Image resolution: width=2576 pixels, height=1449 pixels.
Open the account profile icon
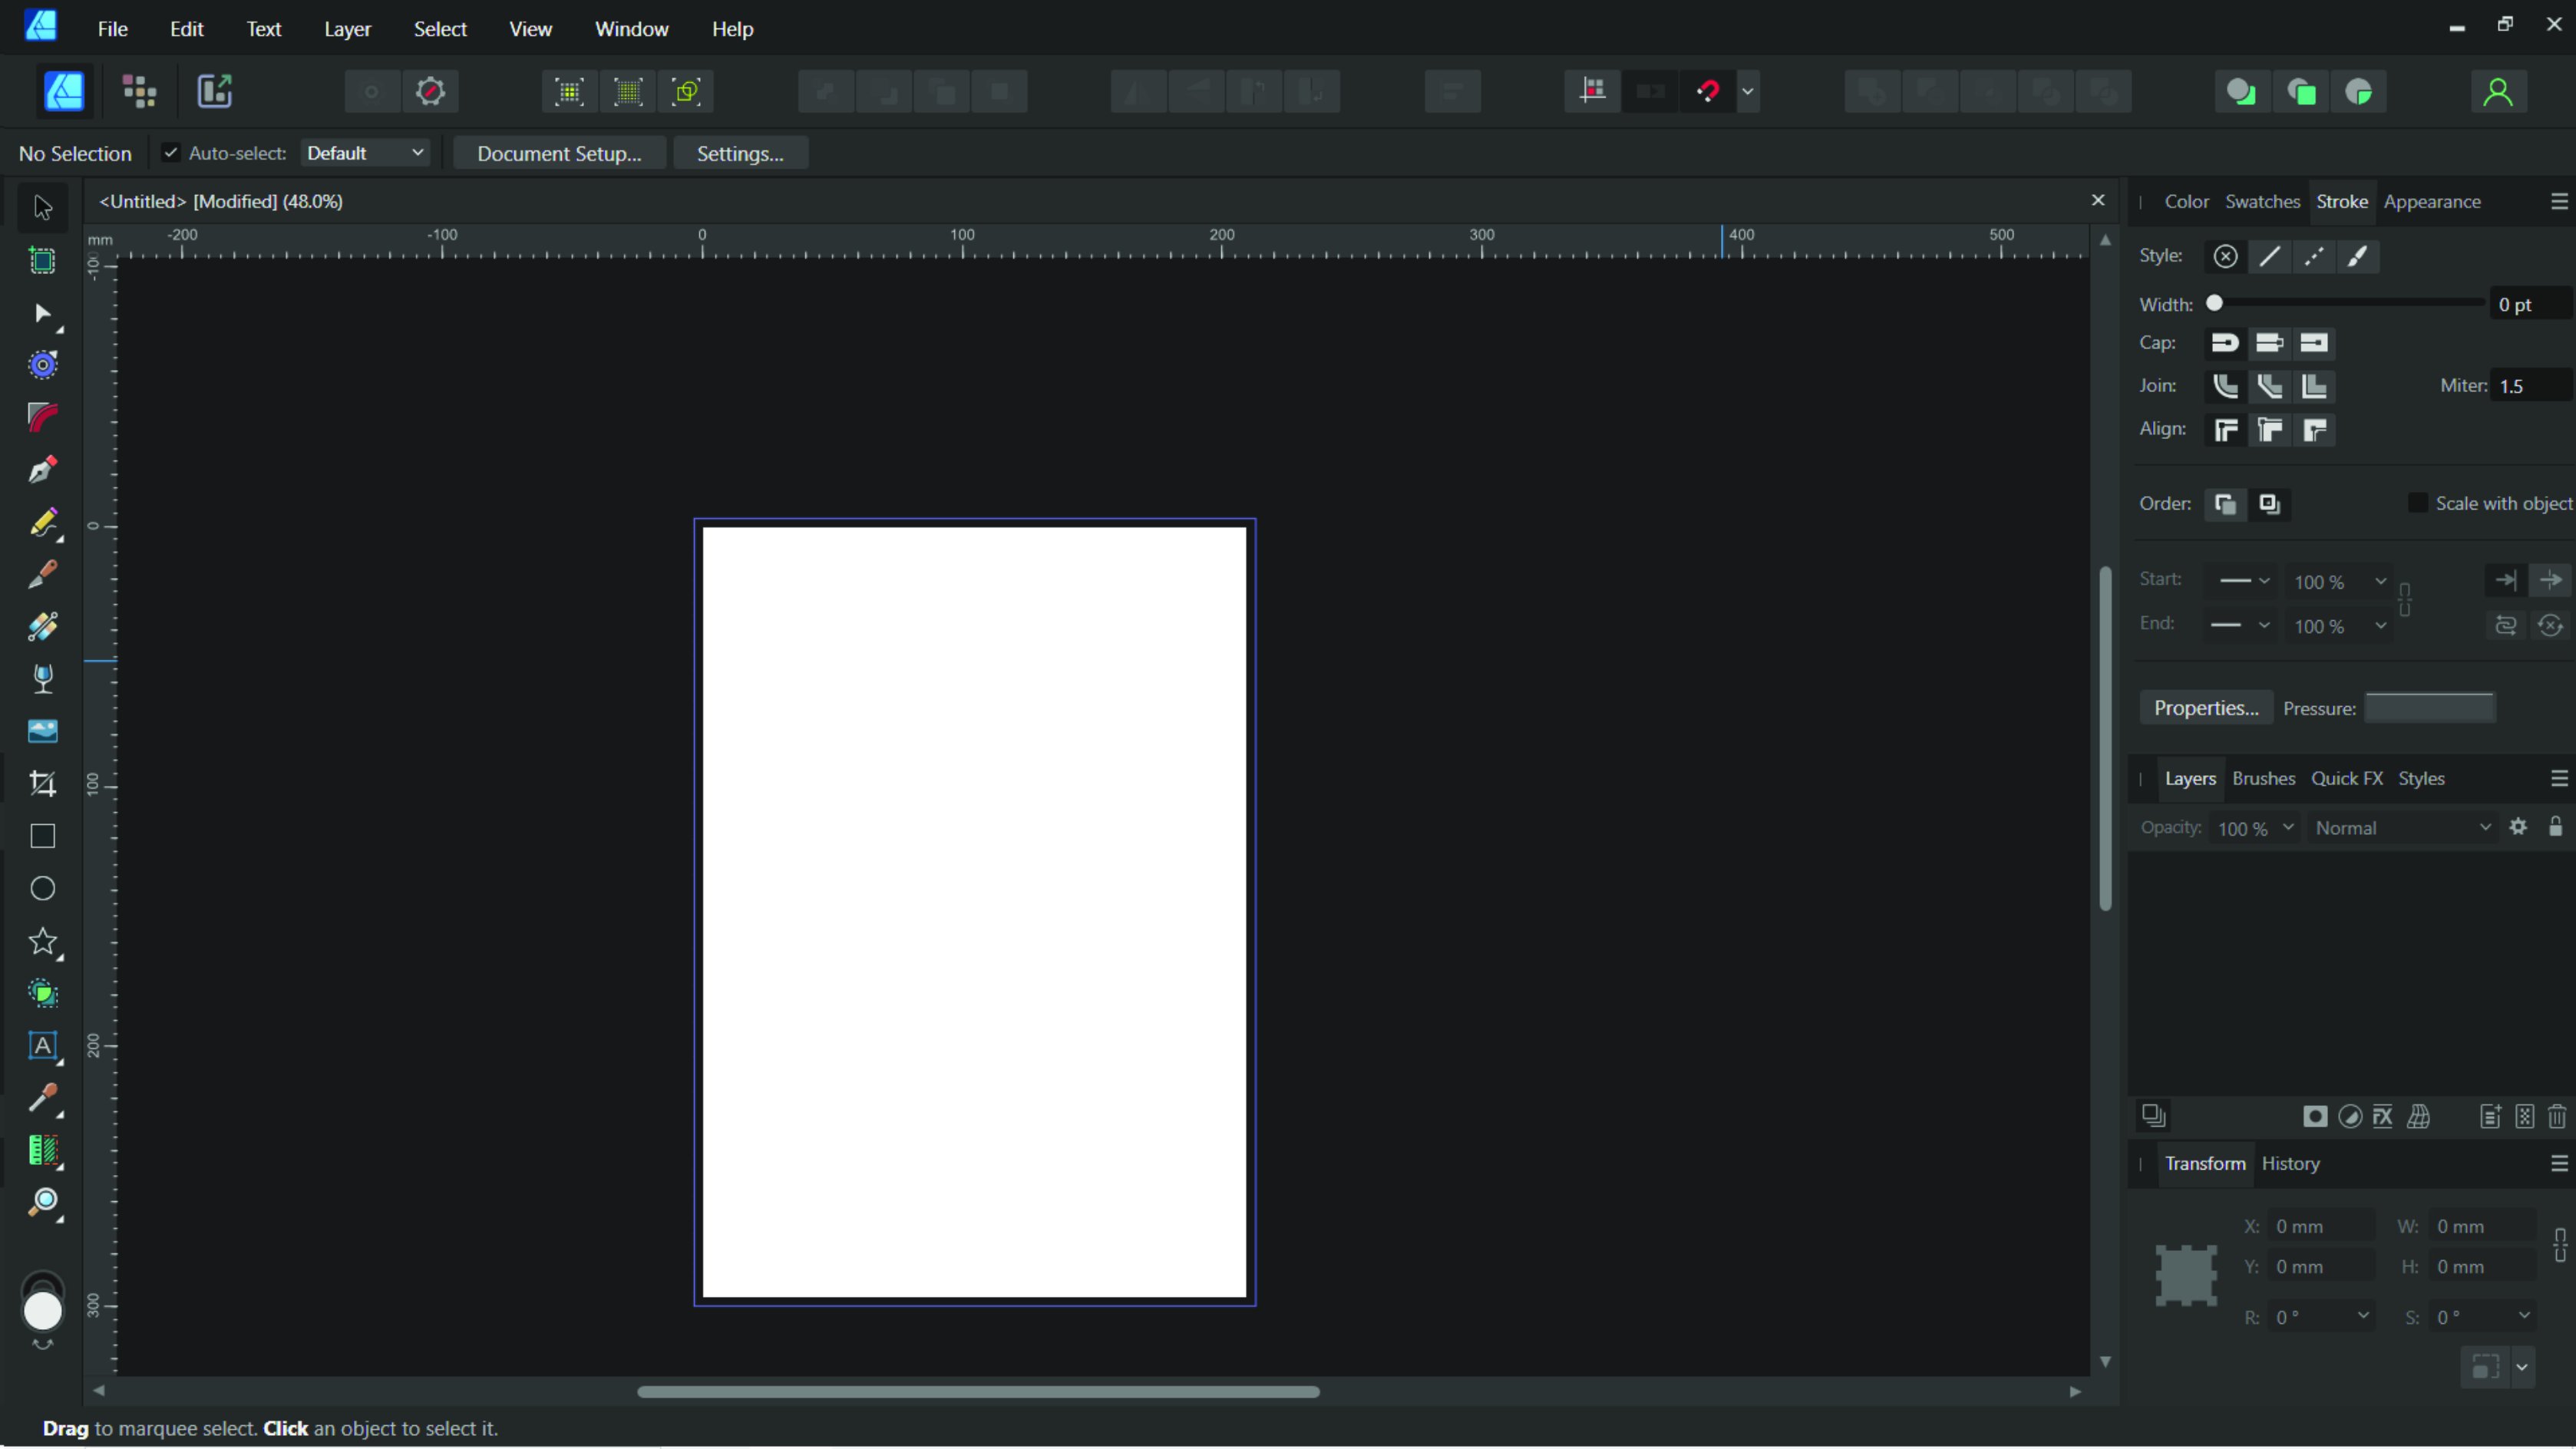click(x=2498, y=92)
